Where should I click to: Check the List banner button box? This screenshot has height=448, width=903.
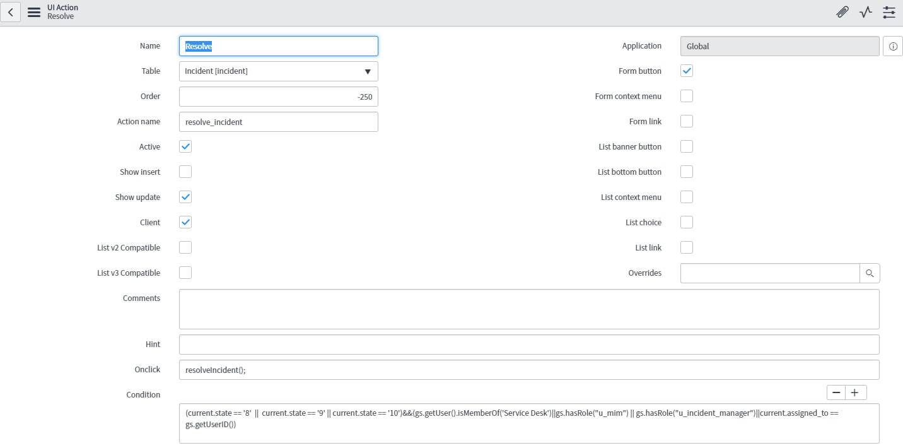click(x=687, y=146)
